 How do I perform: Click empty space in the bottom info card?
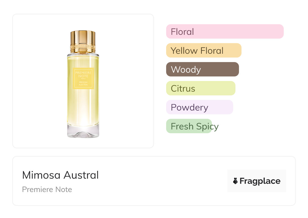click(x=162, y=182)
